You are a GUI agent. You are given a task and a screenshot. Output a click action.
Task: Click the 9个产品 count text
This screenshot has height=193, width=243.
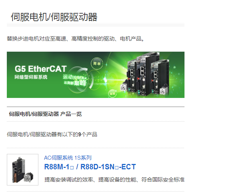tap(88, 134)
